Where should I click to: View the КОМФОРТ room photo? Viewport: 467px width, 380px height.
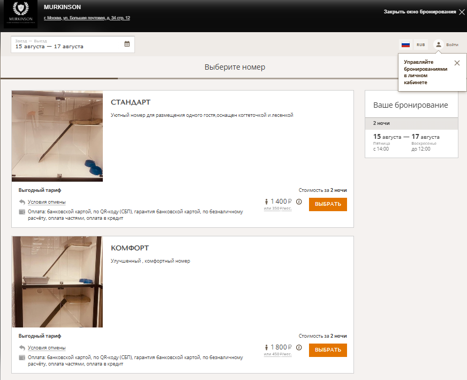(x=57, y=281)
